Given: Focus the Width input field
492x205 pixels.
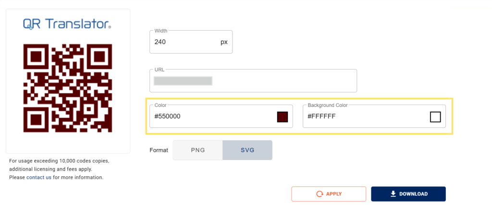Looking at the screenshot, I should (x=183, y=42).
